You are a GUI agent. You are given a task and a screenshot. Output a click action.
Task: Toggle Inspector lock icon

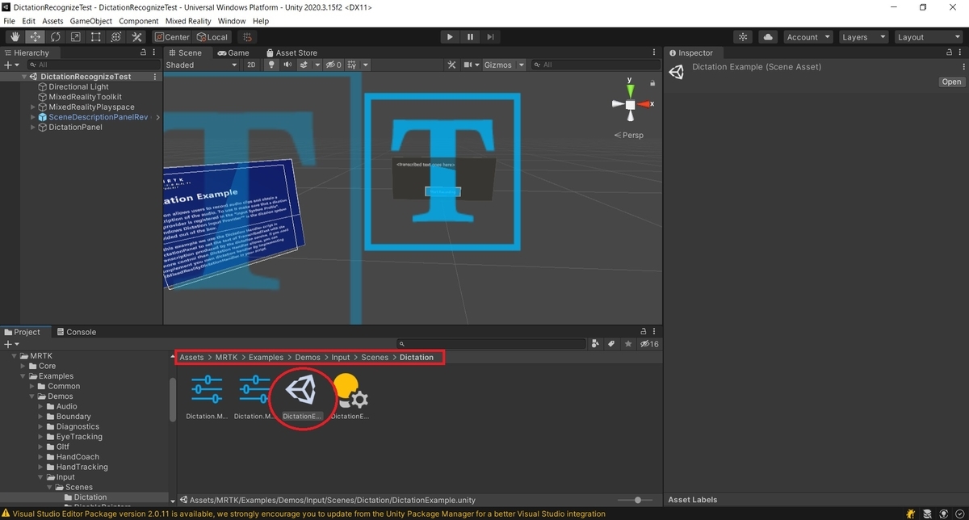948,52
